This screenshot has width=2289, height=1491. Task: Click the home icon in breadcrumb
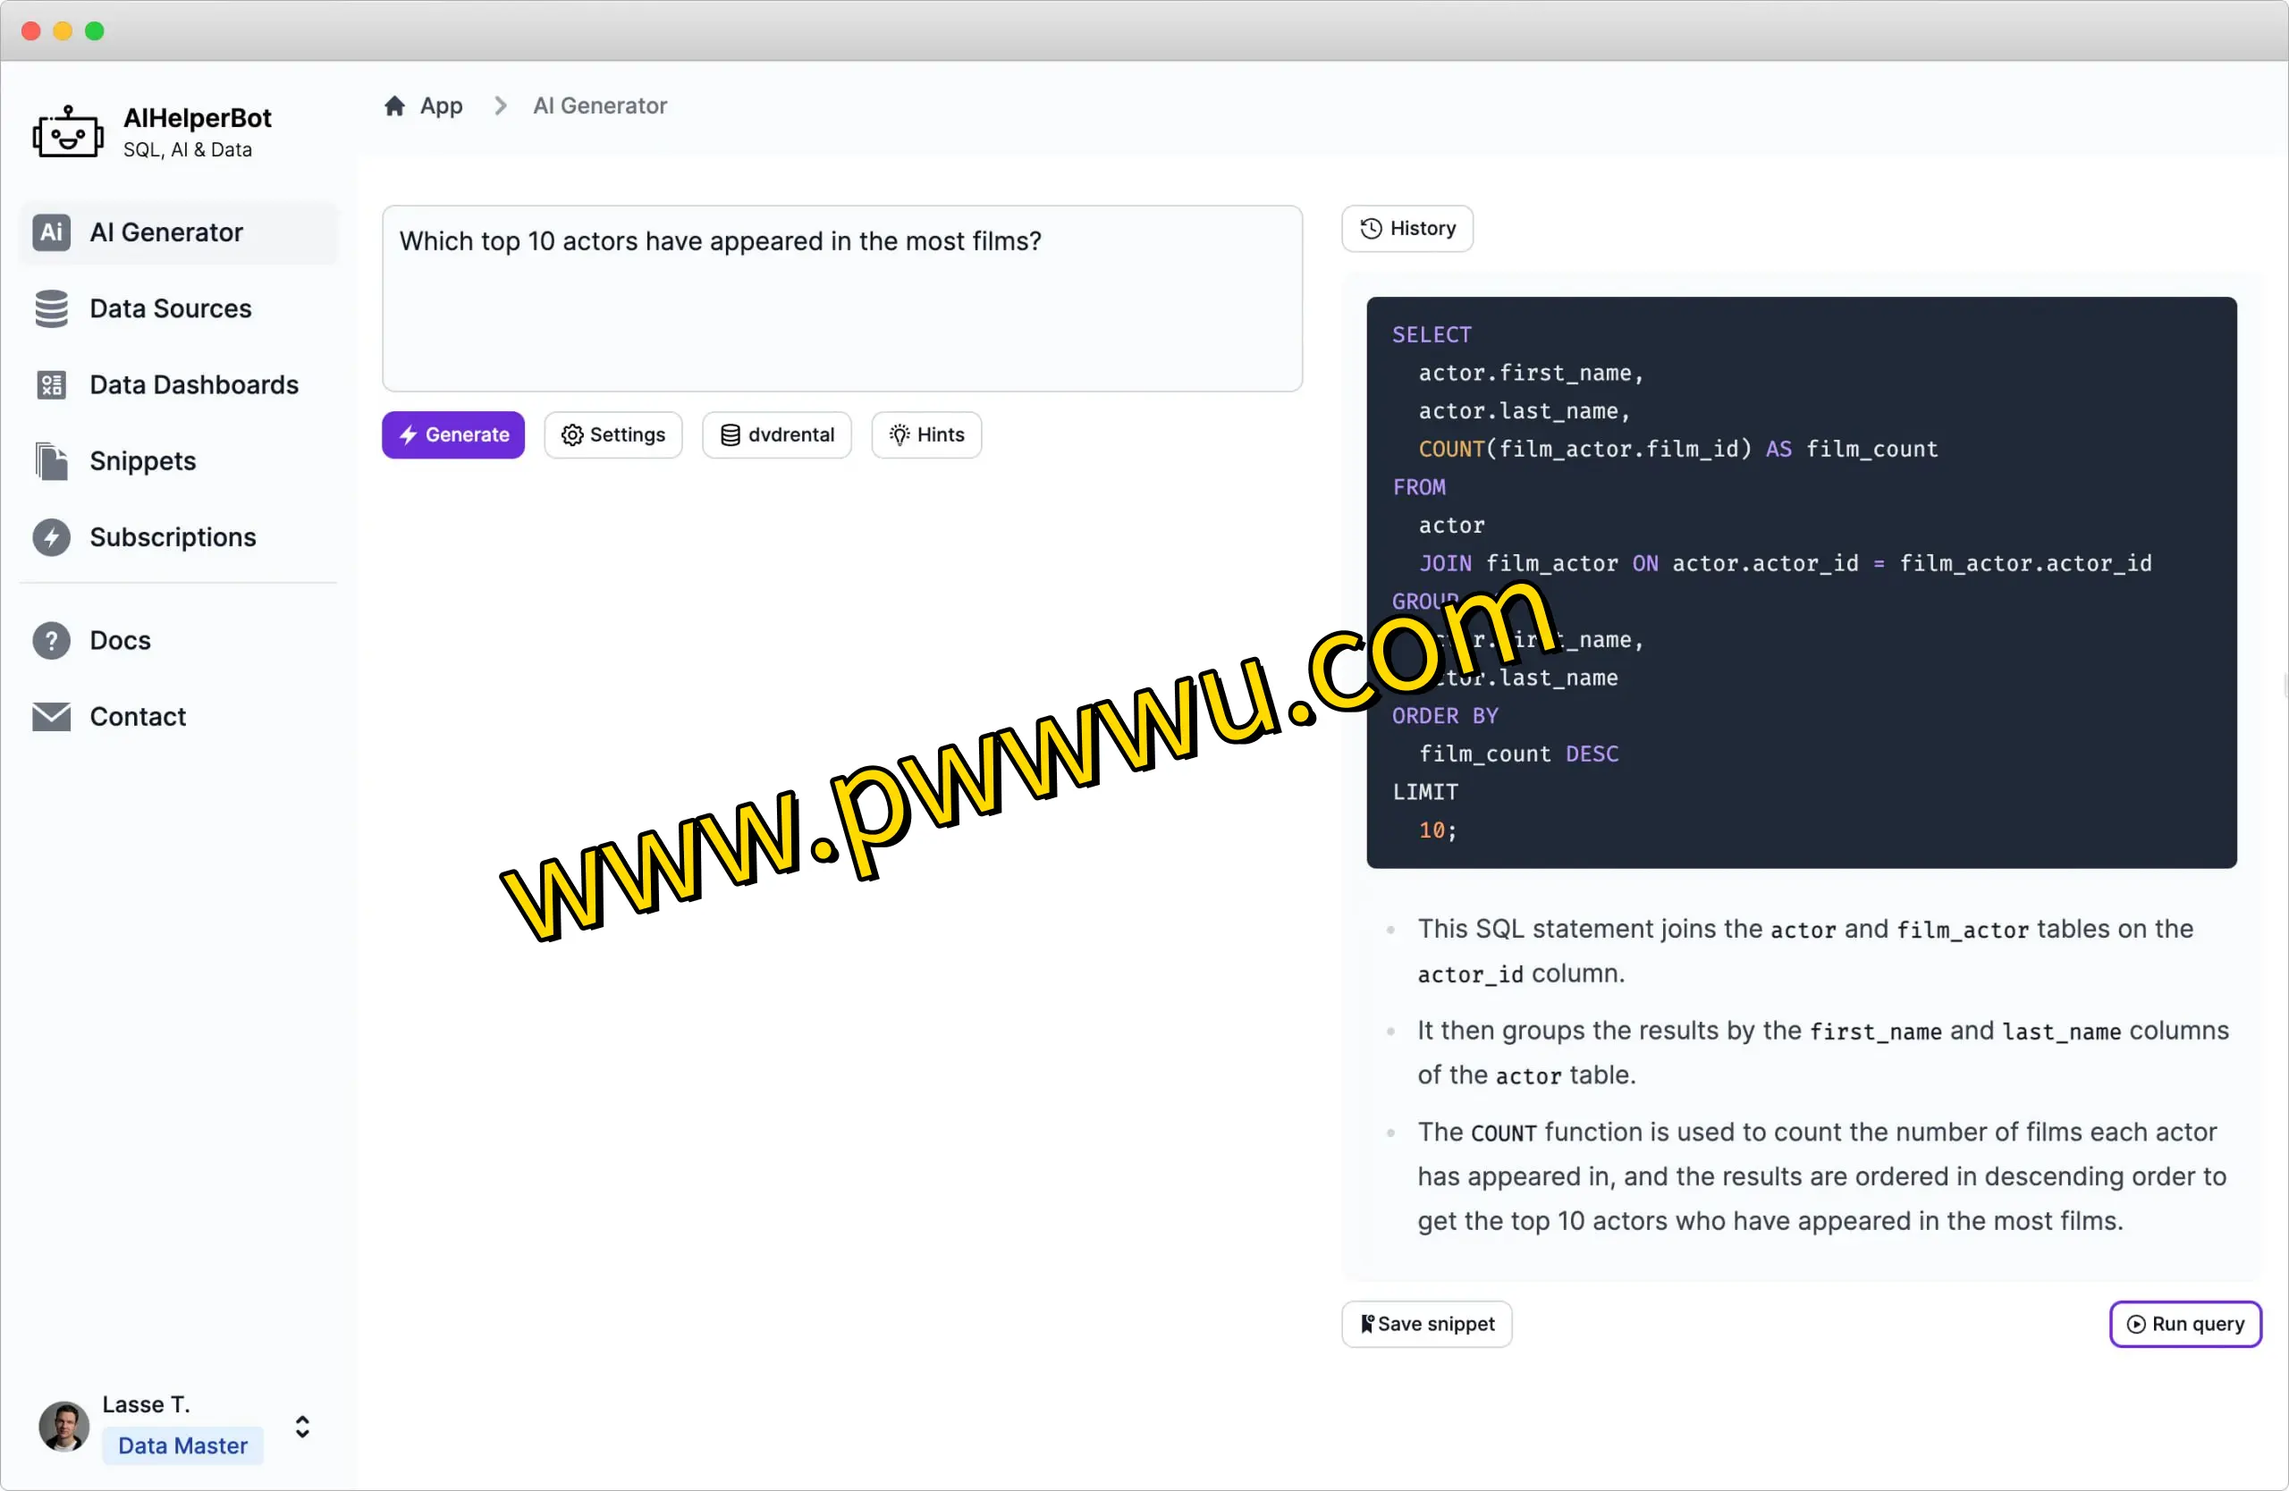(x=394, y=105)
